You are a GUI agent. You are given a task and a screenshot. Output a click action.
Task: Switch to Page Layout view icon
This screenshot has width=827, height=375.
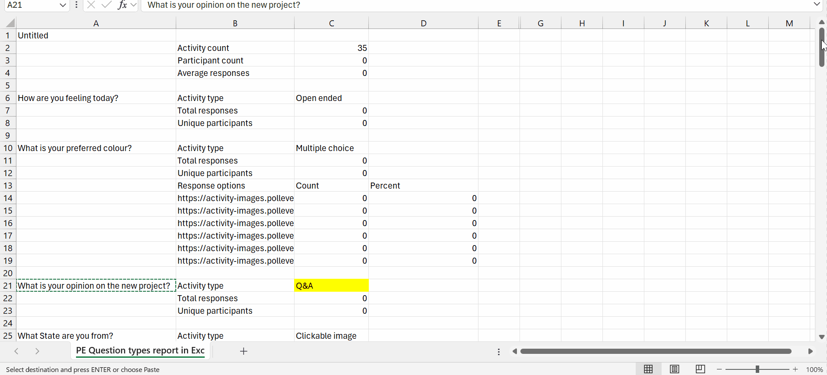pos(674,369)
